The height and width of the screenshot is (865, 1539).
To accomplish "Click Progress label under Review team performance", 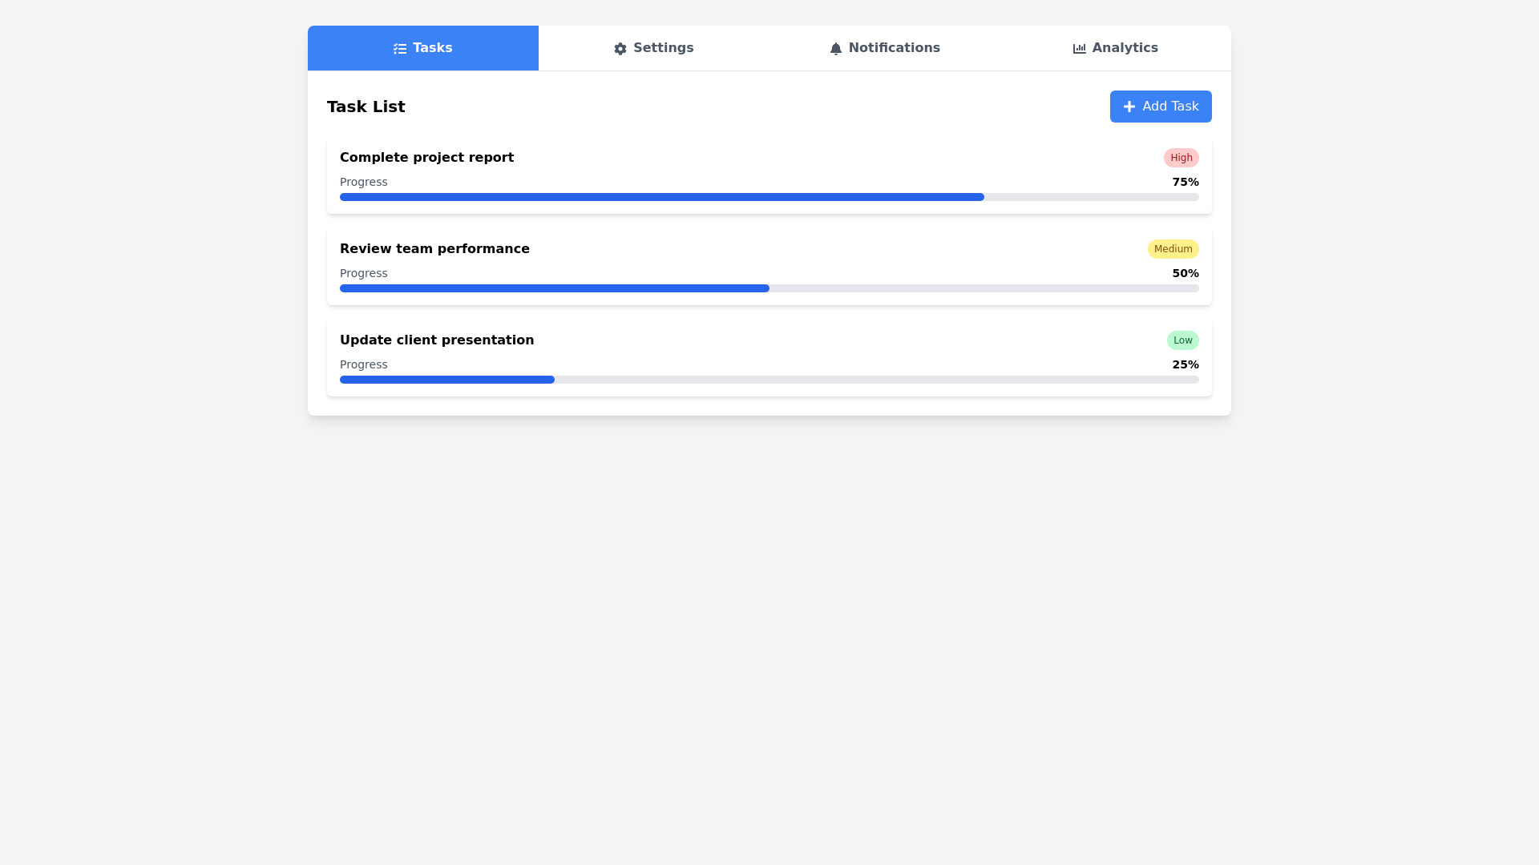I will (364, 273).
